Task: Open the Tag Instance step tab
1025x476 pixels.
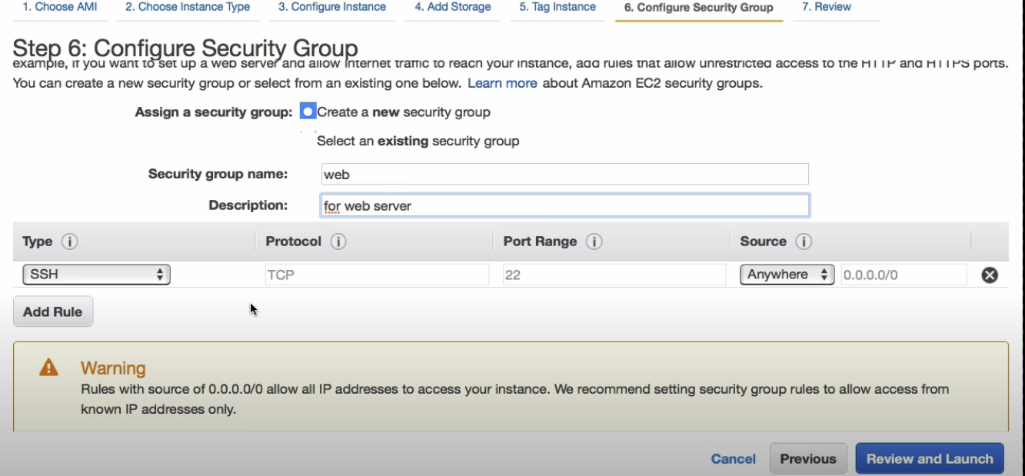Action: point(557,7)
